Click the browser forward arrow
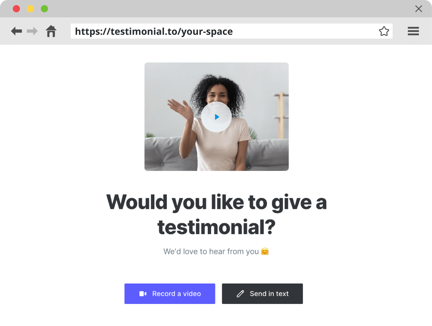 [32, 31]
